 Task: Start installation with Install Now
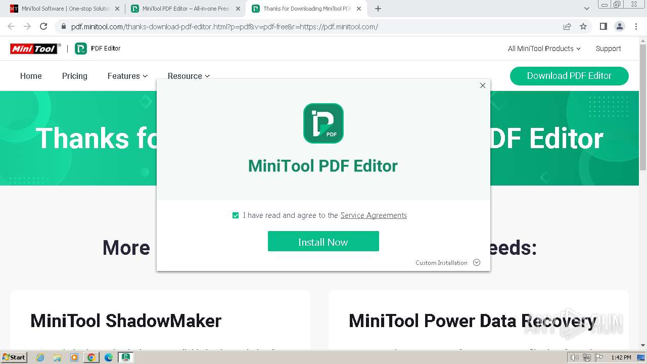pyautogui.click(x=323, y=241)
